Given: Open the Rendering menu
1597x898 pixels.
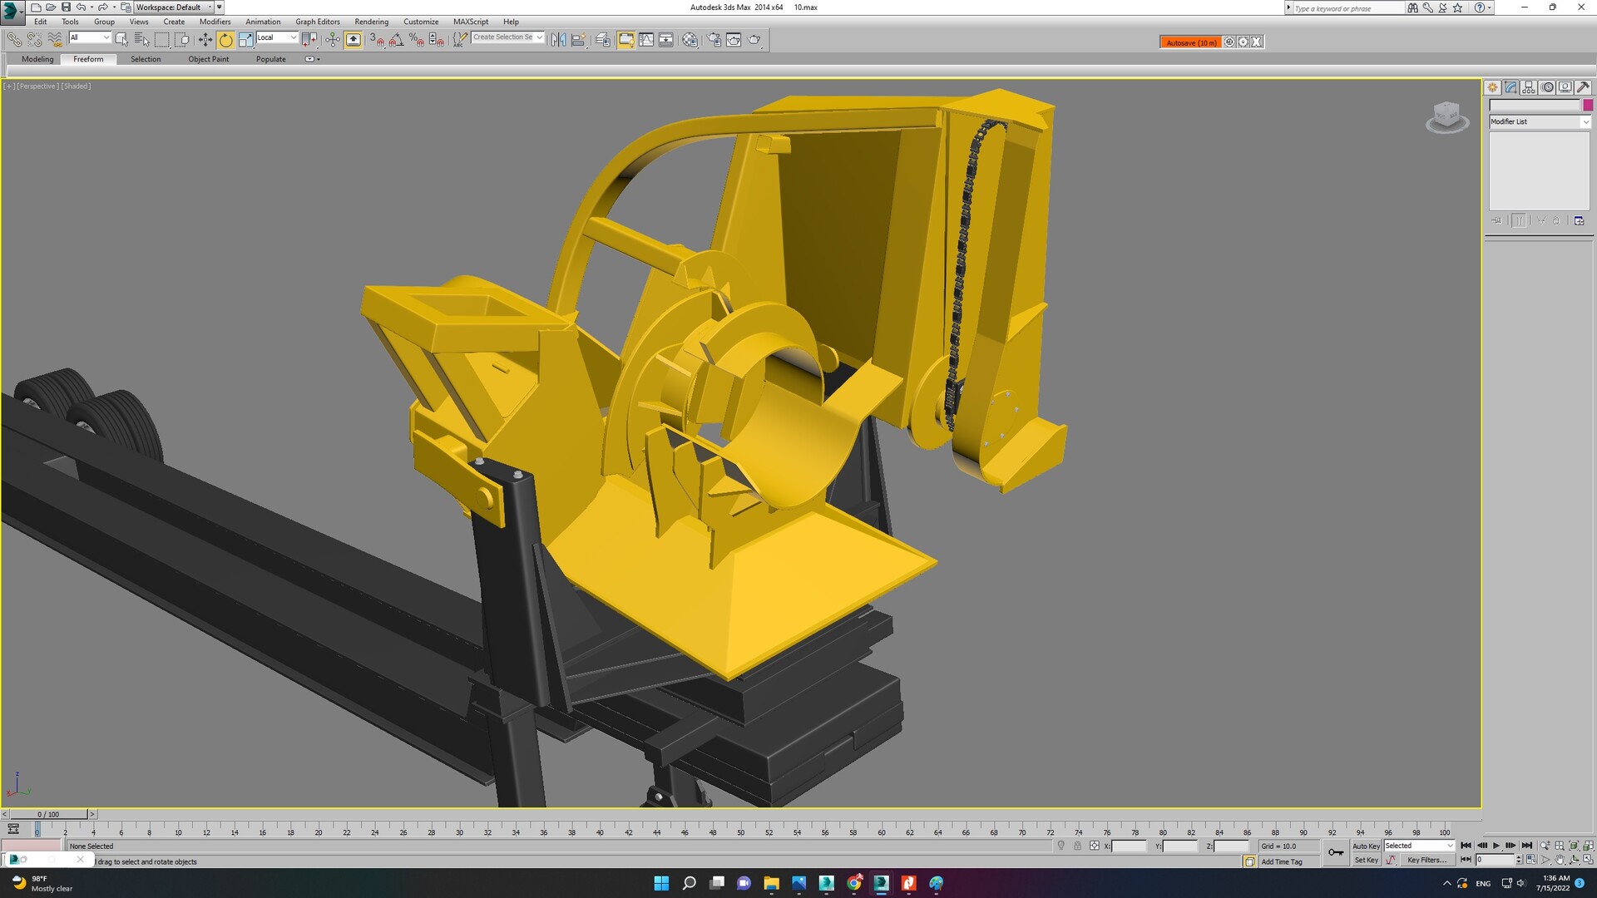Looking at the screenshot, I should tap(371, 22).
